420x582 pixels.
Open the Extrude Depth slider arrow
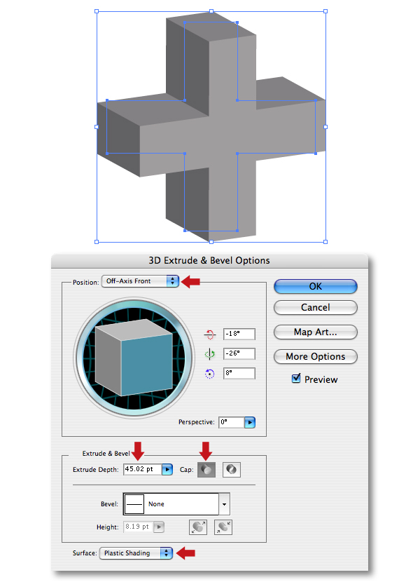tap(167, 470)
